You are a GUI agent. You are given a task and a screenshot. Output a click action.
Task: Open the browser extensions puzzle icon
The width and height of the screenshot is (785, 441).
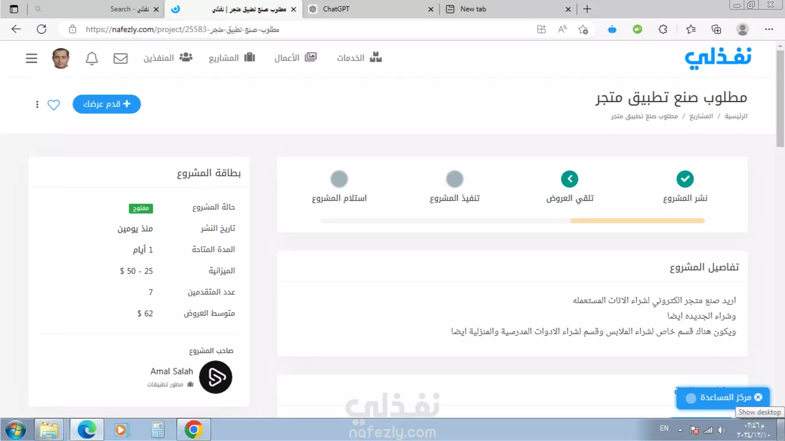tap(663, 29)
